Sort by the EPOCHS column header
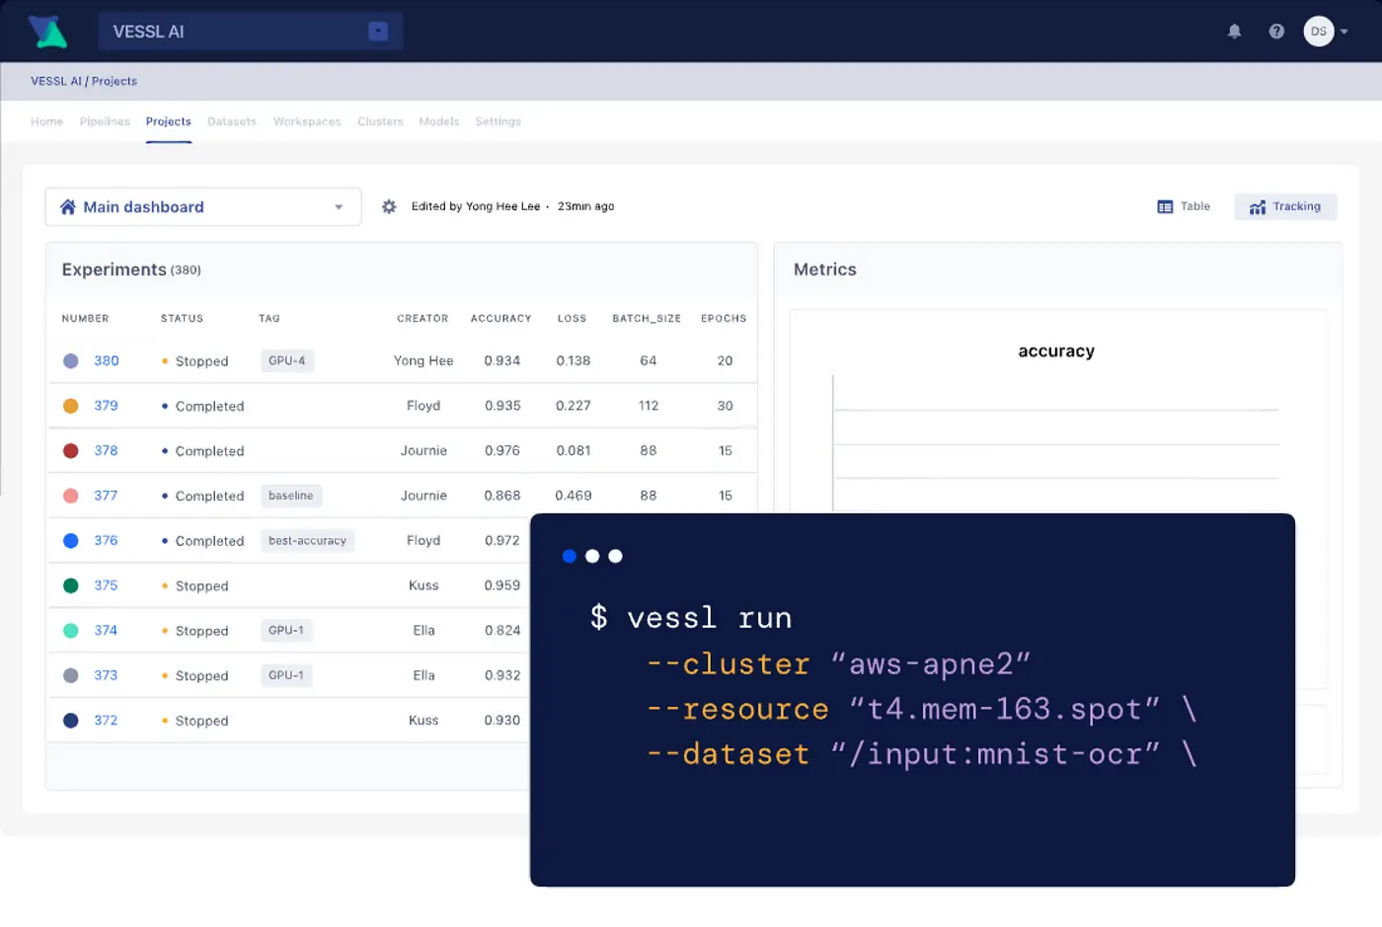Image resolution: width=1382 pixels, height=927 pixels. tap(724, 319)
